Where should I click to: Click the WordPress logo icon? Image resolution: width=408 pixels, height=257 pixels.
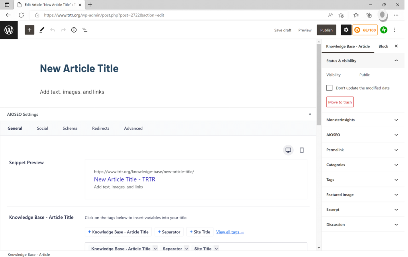click(x=9, y=30)
